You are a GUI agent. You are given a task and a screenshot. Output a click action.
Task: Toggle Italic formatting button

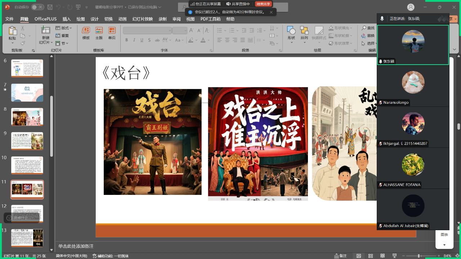coord(134,40)
